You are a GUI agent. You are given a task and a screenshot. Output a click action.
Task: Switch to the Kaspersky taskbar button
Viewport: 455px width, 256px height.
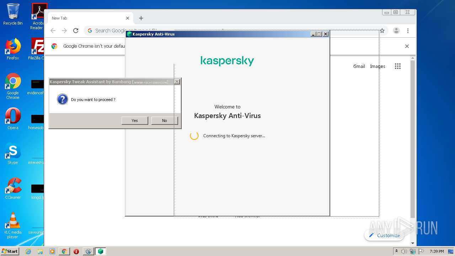pyautogui.click(x=101, y=251)
